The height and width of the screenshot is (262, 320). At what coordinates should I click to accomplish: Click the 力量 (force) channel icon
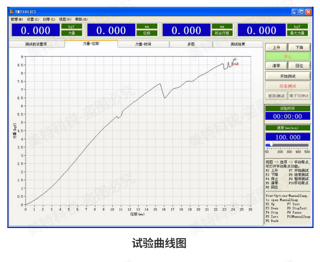tap(72, 34)
